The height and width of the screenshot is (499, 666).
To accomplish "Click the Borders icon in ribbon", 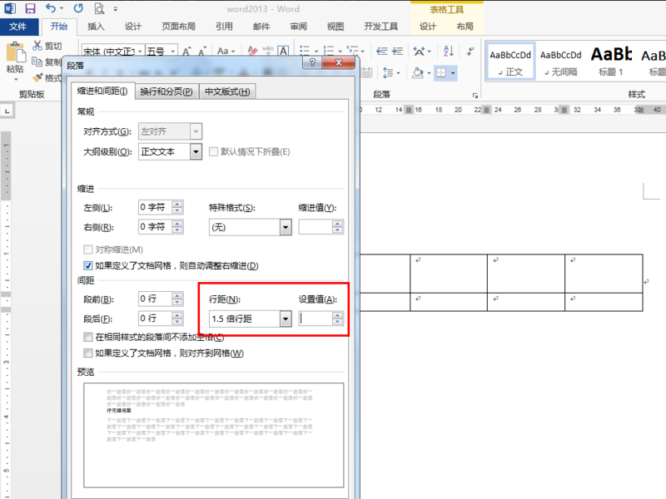I will [x=441, y=73].
